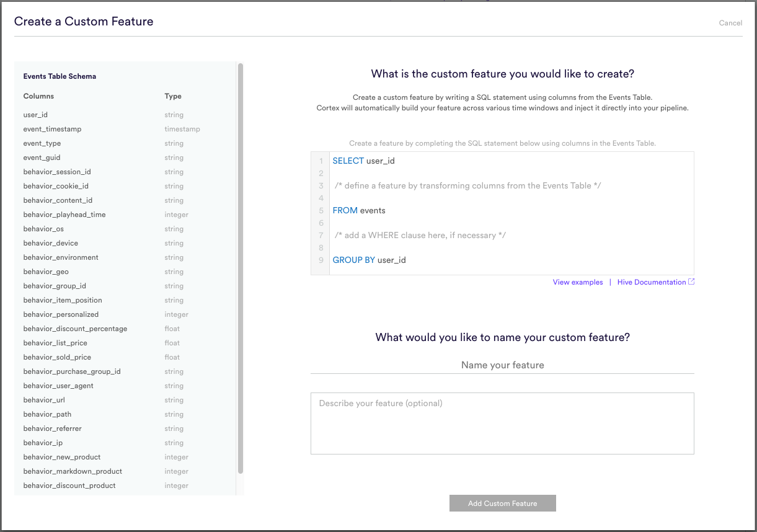Select the behavior_environment column row

pyautogui.click(x=125, y=257)
